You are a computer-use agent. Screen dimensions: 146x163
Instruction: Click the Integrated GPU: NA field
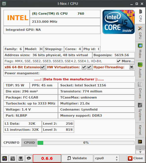[52, 30]
